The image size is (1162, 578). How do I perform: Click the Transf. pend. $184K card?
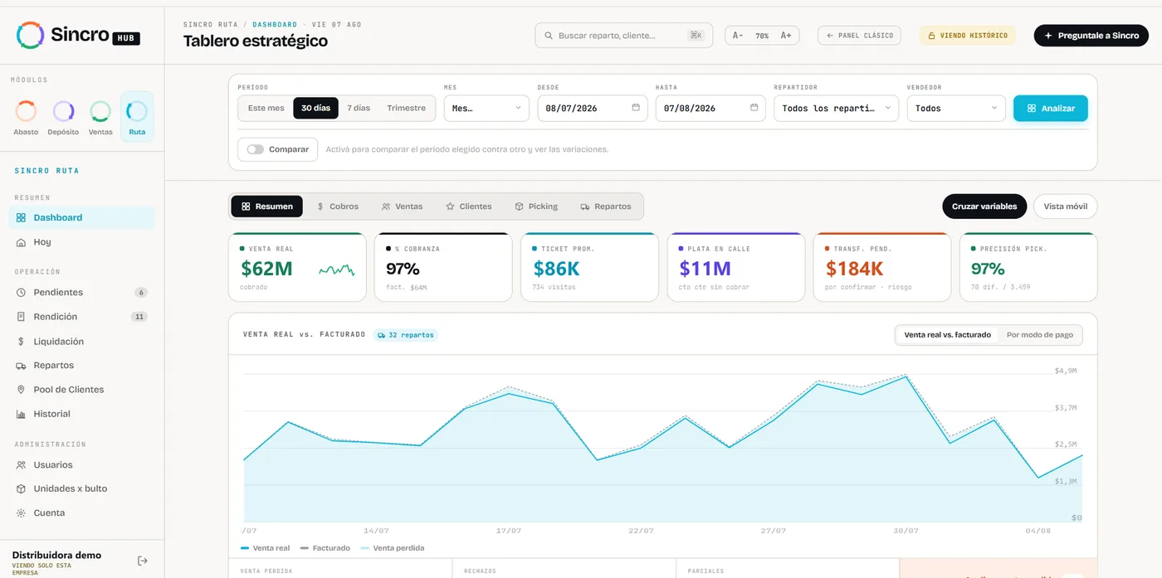(882, 267)
